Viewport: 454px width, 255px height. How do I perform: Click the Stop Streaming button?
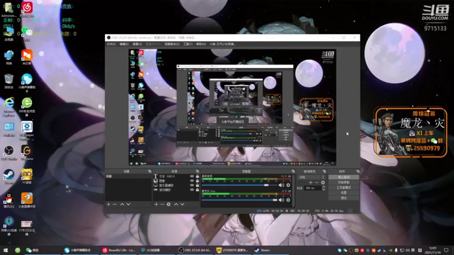point(344,177)
